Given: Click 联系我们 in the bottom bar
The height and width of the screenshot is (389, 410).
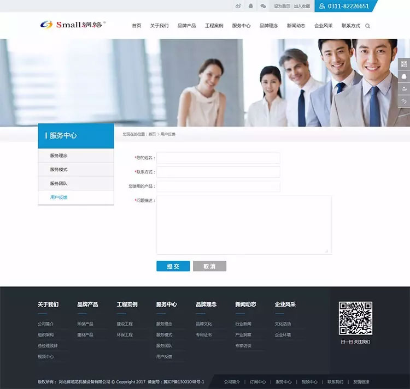Looking at the screenshot, I should tap(335, 382).
